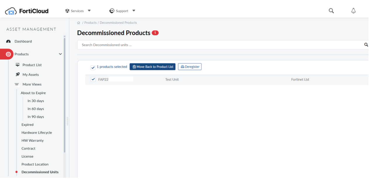Click Move Back to Product List button
The image size is (370, 179).
[152, 67]
